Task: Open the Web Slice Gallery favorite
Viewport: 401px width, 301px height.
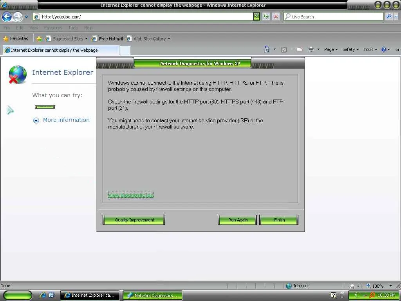Action: pos(146,39)
